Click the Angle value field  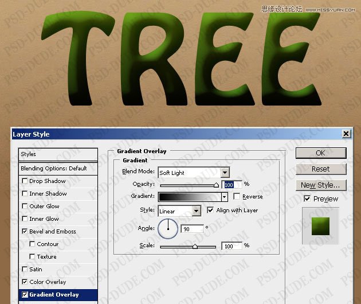(x=192, y=229)
